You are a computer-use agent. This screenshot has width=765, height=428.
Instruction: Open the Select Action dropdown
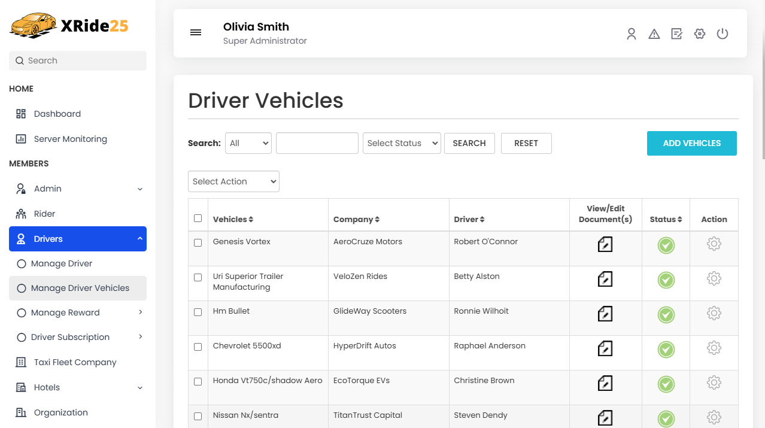(233, 181)
